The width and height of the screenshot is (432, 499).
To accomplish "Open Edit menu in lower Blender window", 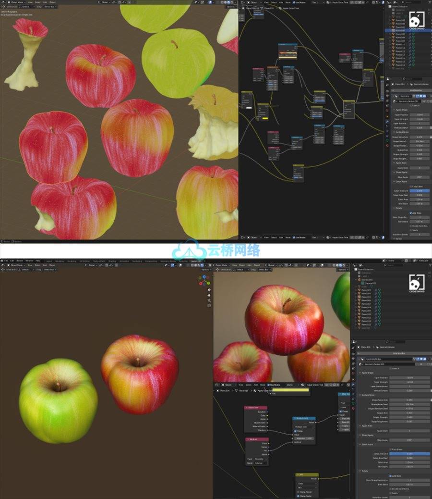I will click(x=12, y=261).
